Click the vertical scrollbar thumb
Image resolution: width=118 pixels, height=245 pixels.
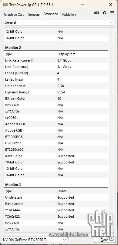coord(111,154)
